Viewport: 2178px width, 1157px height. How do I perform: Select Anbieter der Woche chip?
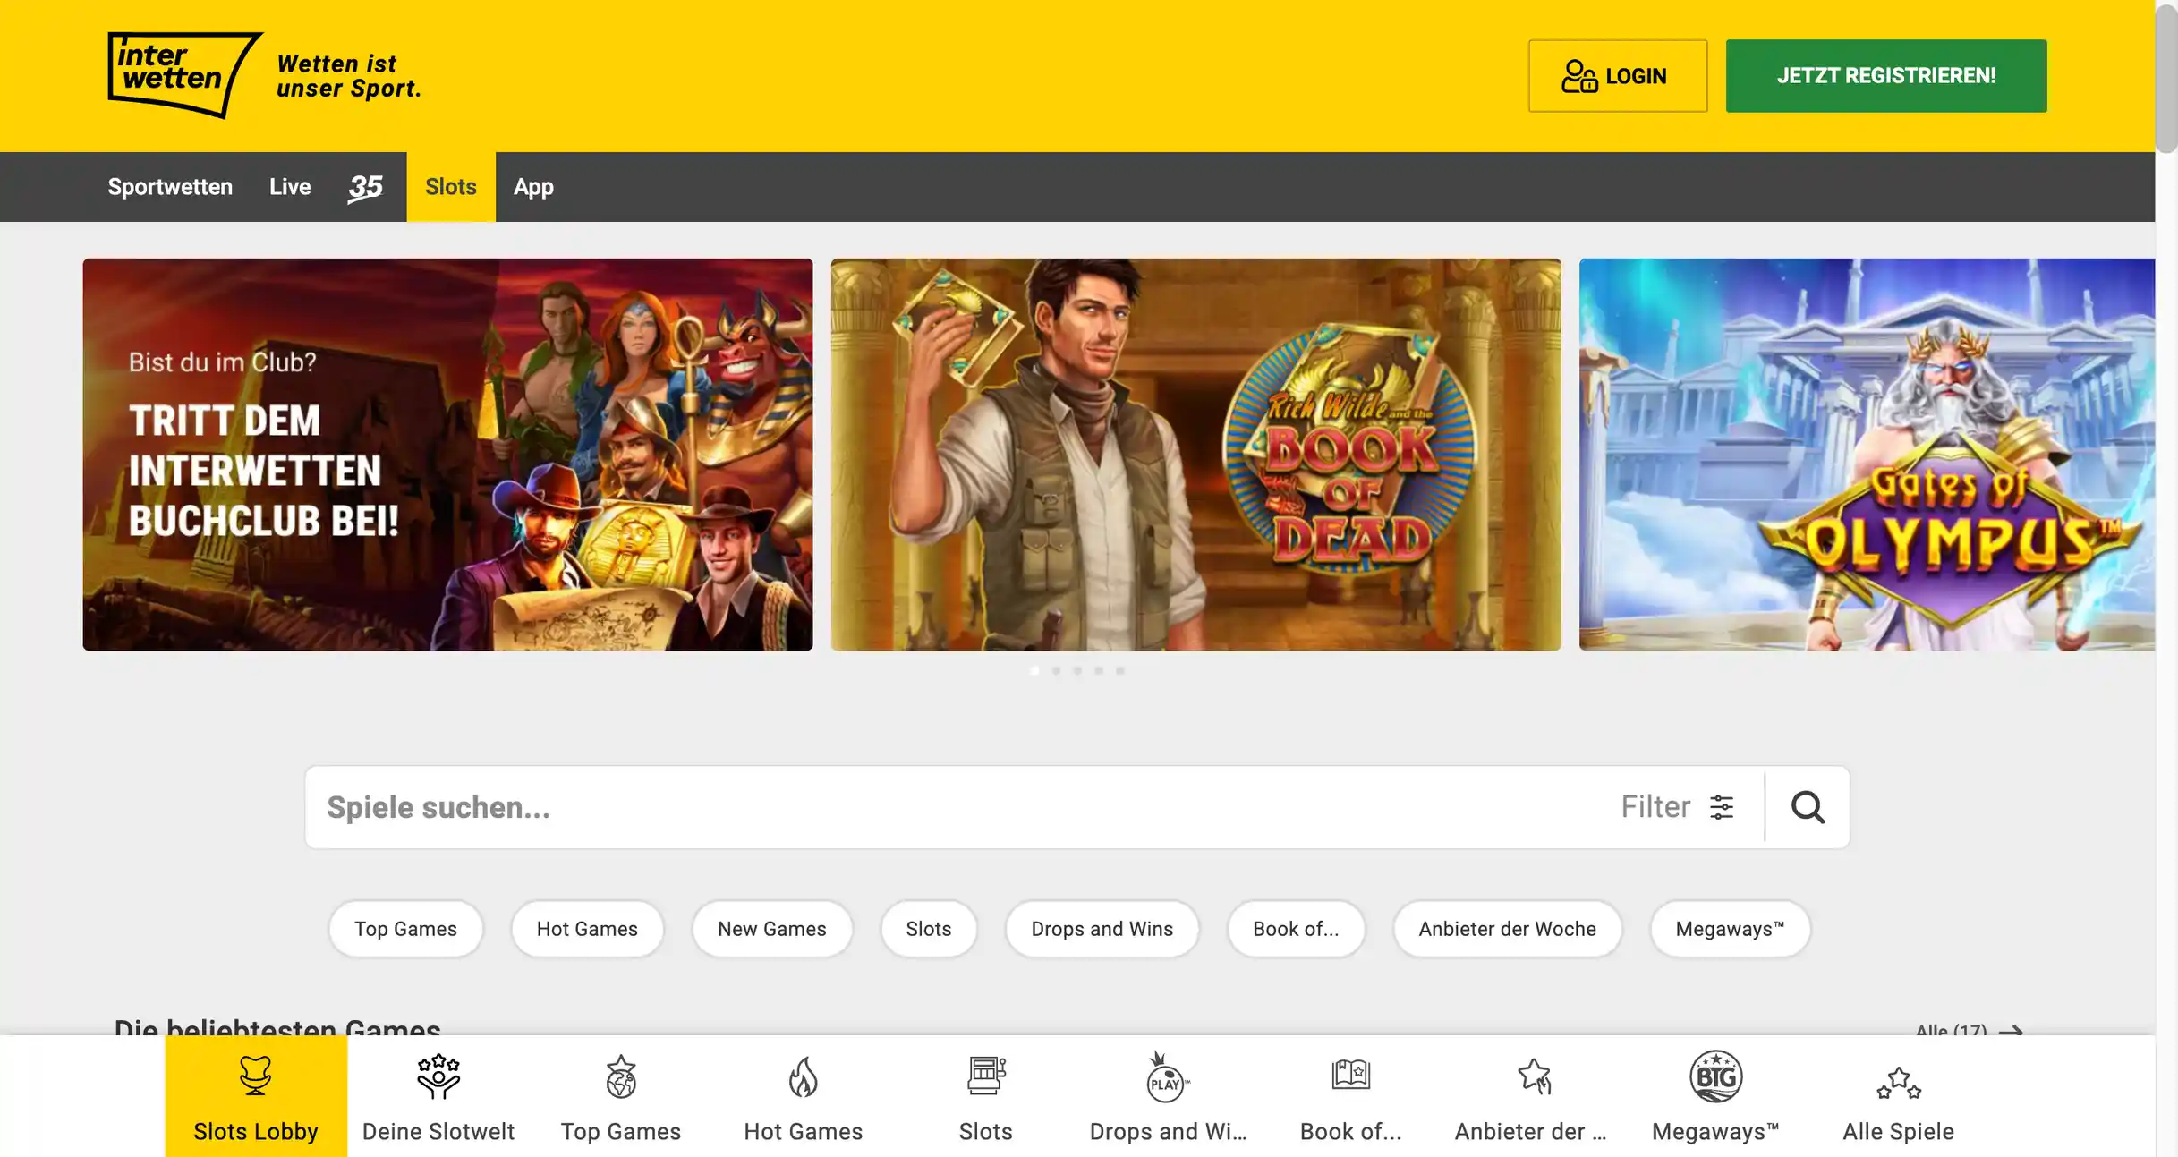[1507, 929]
